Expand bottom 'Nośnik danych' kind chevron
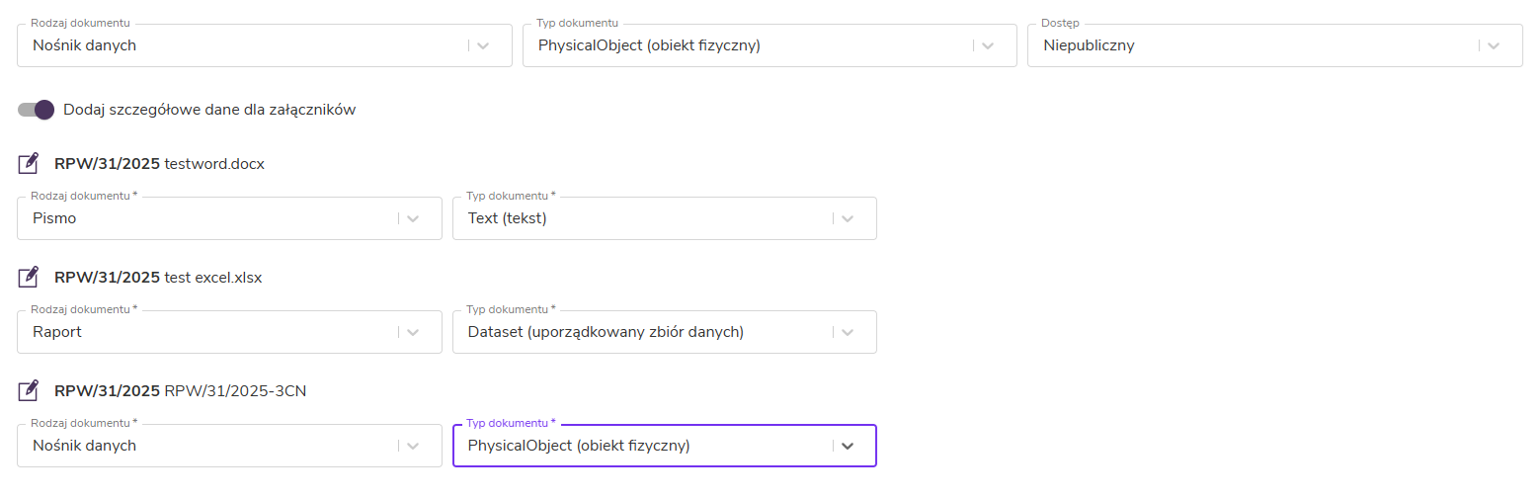Viewport: 1535px width, 498px height. (413, 446)
